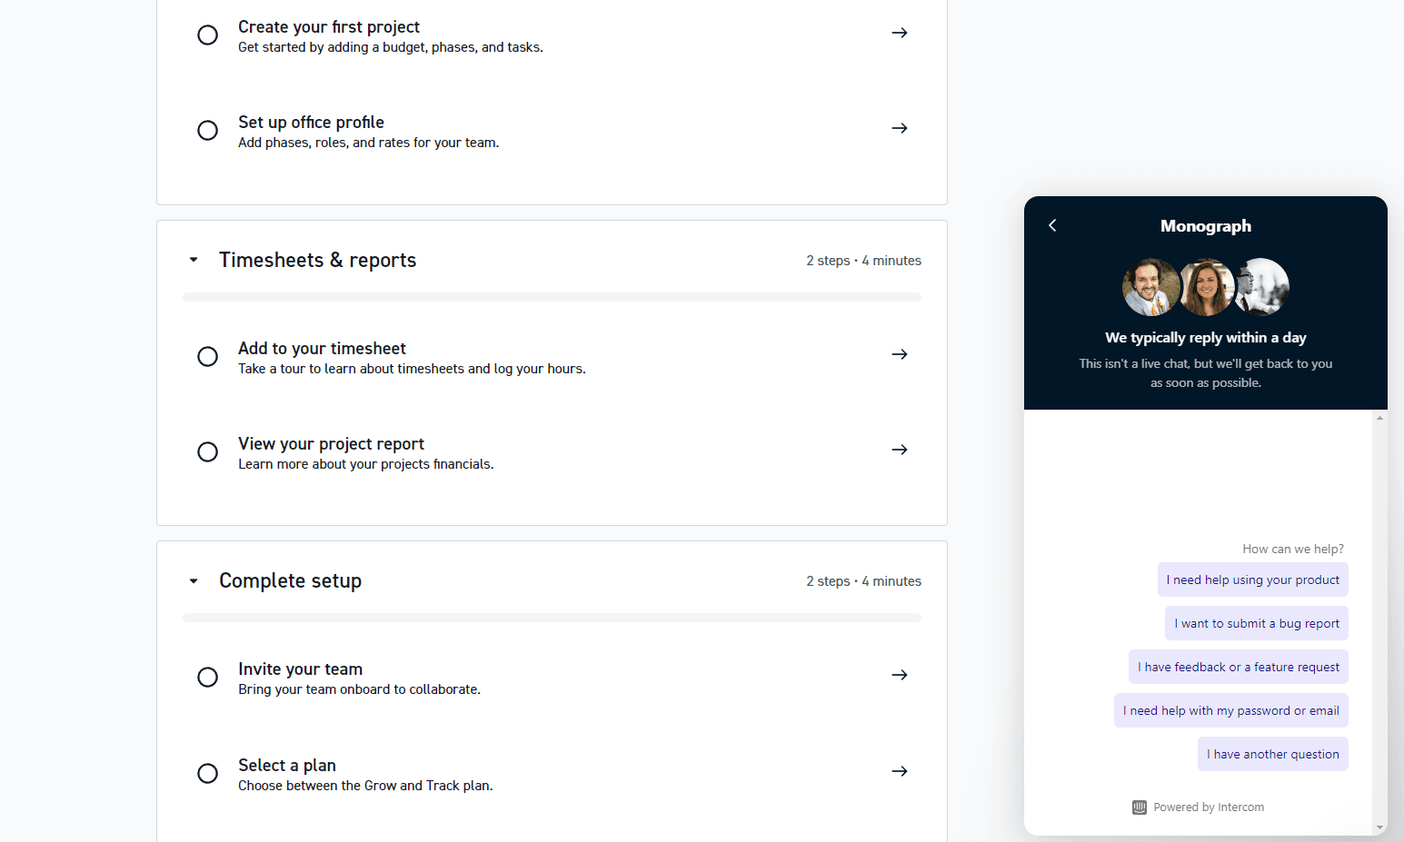Click arrow beside Add to your timesheet
1404x842 pixels.
coord(900,354)
